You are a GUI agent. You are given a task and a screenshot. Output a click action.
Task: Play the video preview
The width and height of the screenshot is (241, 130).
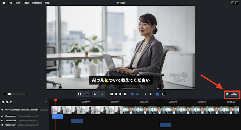[120, 94]
